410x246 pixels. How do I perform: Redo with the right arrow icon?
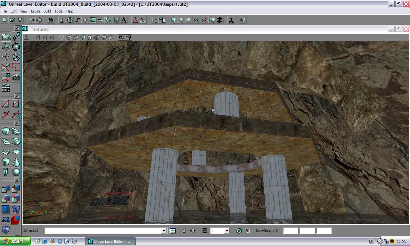[x=39, y=20]
